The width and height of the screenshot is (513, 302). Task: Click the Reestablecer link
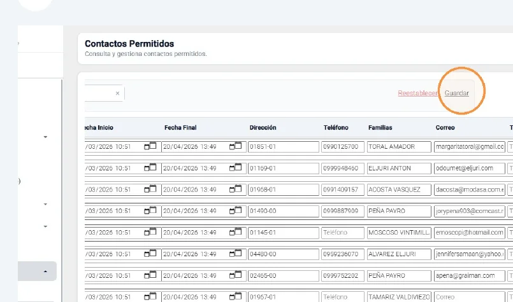tap(417, 93)
